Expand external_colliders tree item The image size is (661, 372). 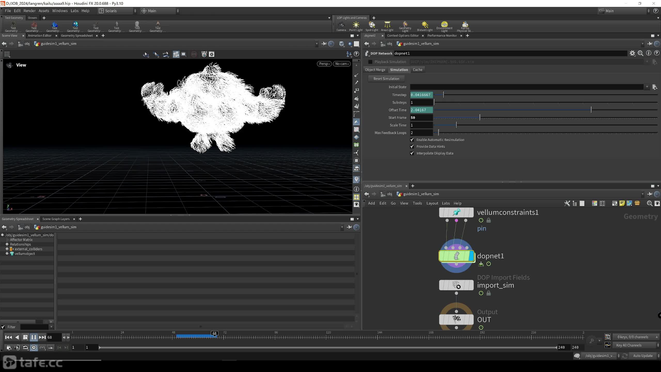point(7,249)
